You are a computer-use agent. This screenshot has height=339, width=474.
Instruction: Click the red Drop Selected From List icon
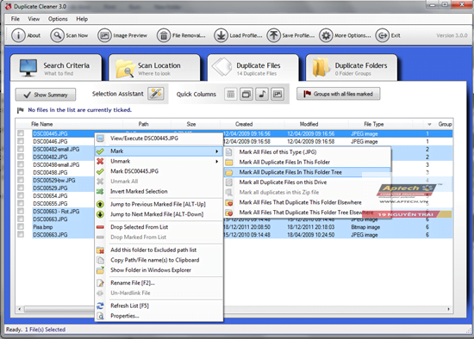[x=100, y=227]
